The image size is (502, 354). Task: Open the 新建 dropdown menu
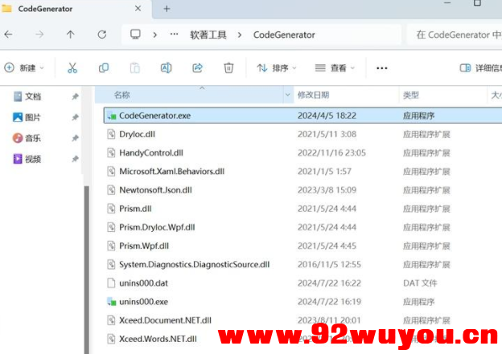point(24,68)
